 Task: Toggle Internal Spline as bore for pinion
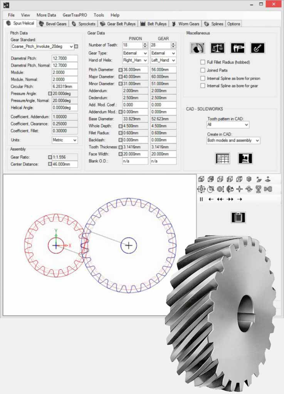click(203, 78)
